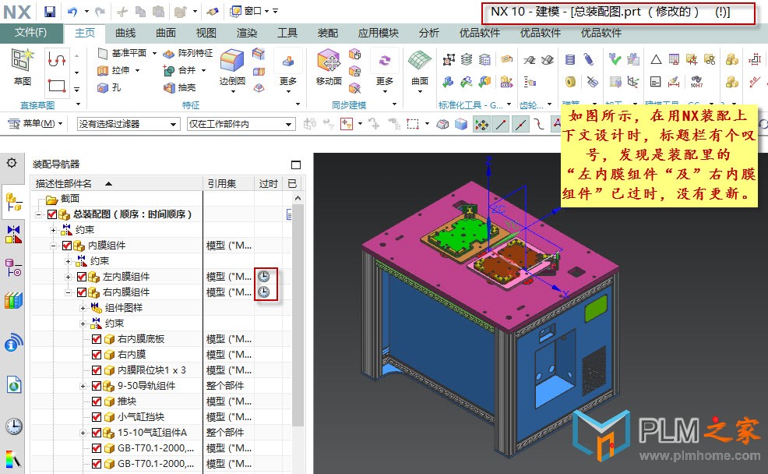768x474 pixels.
Task: Collapse the 内膜组件 tree node
Action: click(54, 246)
